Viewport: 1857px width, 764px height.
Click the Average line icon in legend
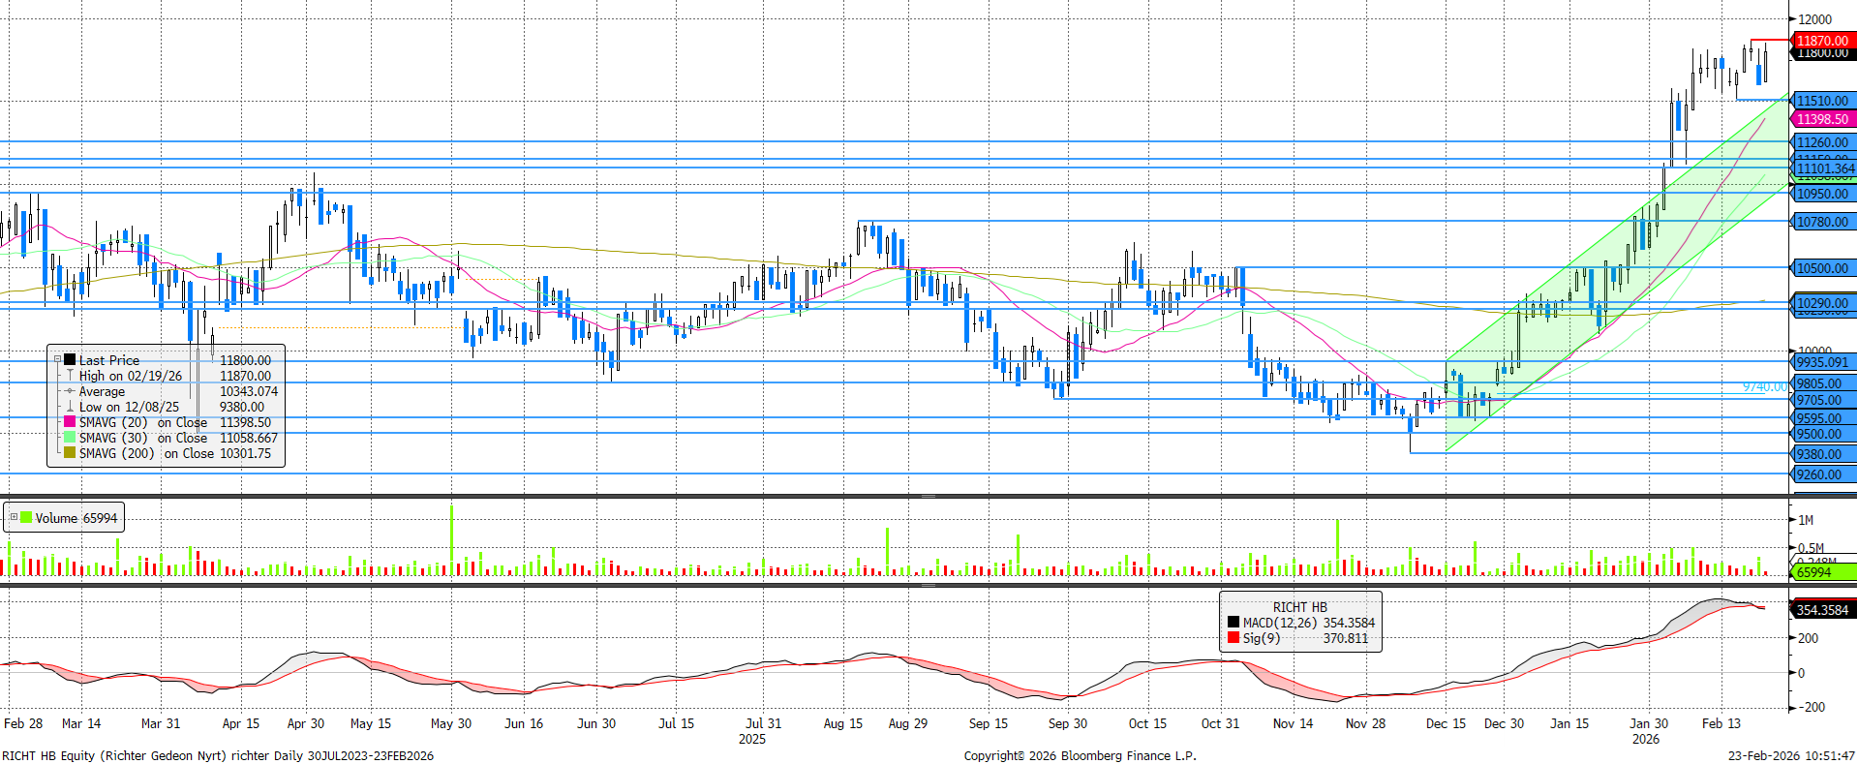point(70,391)
